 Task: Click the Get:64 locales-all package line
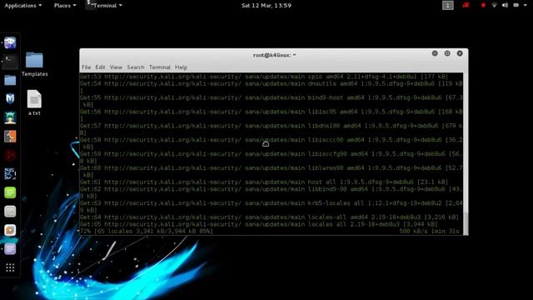[270, 217]
